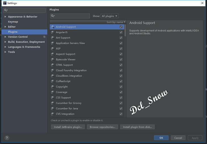The image size is (207, 144).
Task: Click the plugin list vertical scrollbar
Action: pos(125,30)
